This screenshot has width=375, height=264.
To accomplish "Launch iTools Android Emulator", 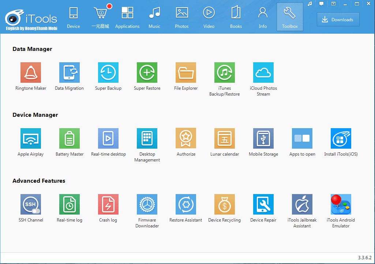I will click(x=341, y=204).
